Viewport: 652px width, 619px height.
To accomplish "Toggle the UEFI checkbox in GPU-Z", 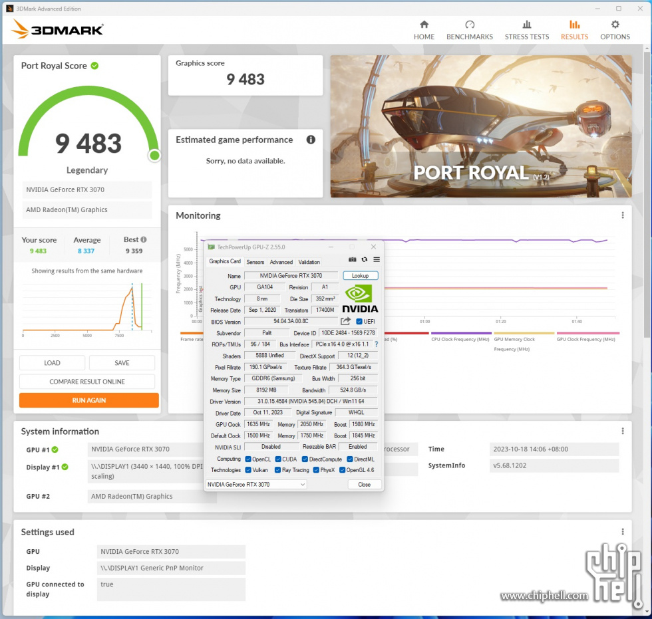I will [x=359, y=321].
